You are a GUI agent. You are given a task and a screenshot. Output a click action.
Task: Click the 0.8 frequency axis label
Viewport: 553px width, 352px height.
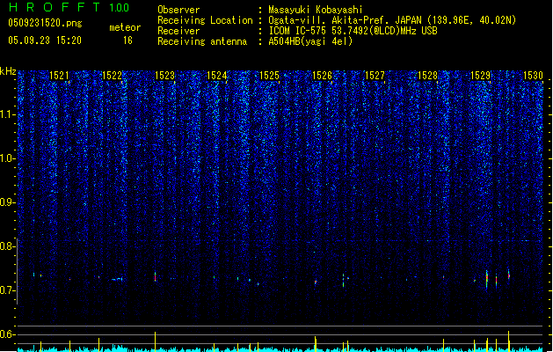point(8,246)
